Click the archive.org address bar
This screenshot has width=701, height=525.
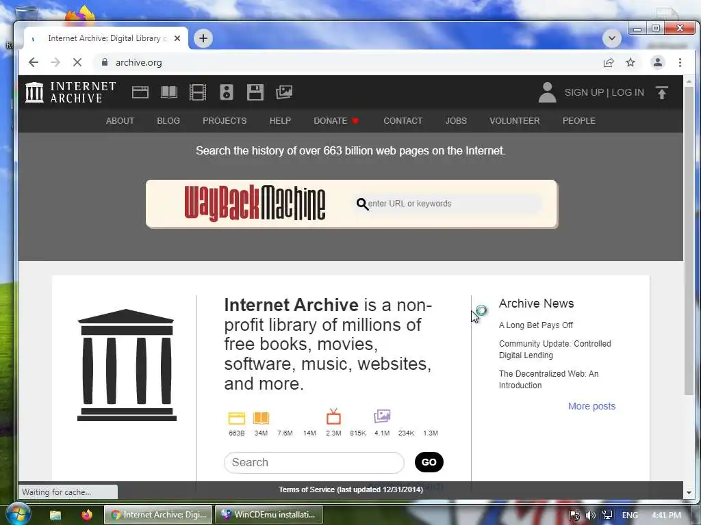click(348, 62)
